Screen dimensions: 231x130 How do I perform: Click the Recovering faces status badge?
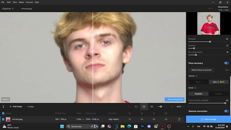point(174,99)
